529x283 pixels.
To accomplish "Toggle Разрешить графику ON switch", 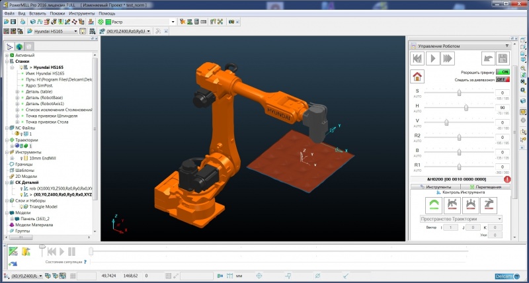I will tap(503, 72).
